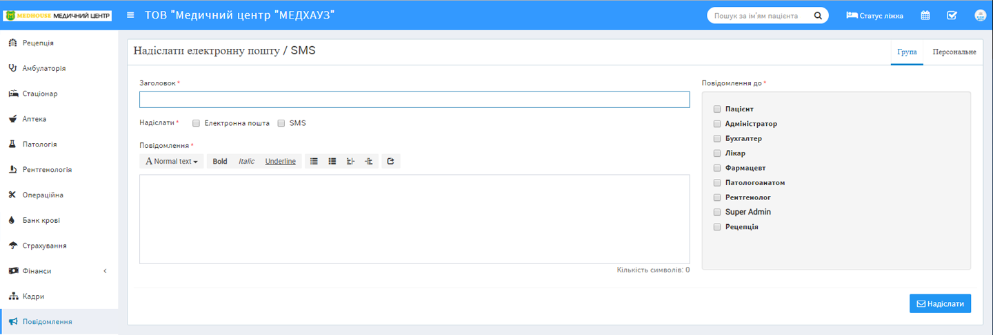Open Кадри sitemap sidebar item
993x335 pixels.
point(59,296)
